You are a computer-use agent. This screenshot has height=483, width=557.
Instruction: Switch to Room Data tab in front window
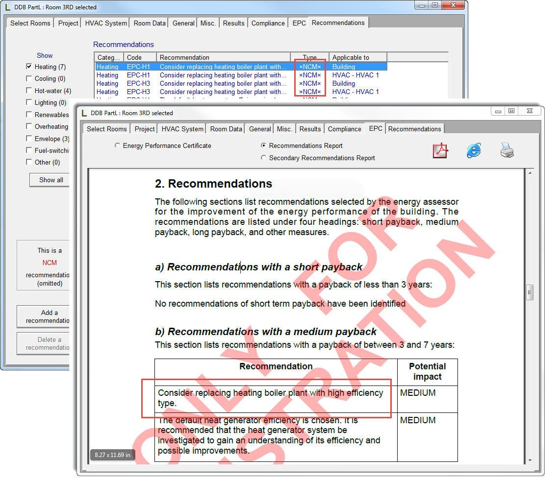[x=226, y=129]
